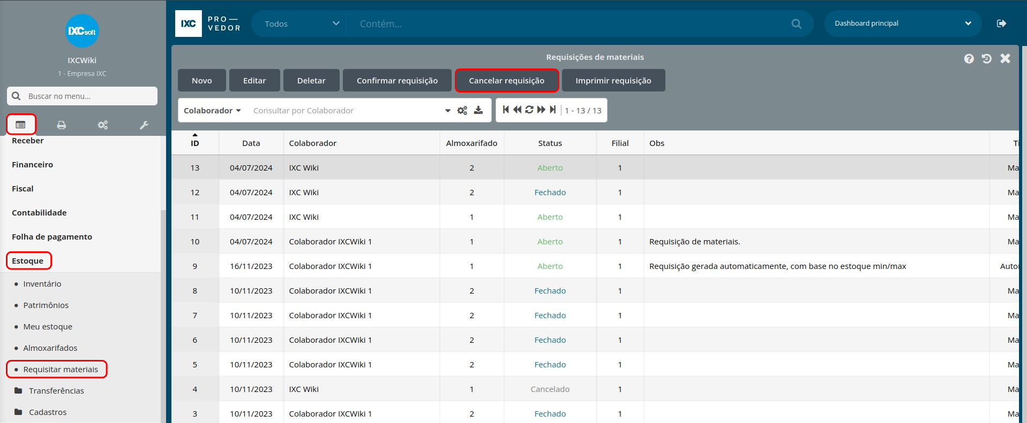1027x423 pixels.
Task: Open the wrench tools tab icon in sidebar
Action: tap(144, 125)
